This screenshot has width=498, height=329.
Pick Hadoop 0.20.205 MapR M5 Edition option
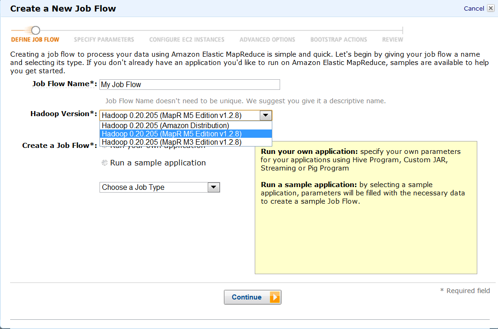(186, 134)
